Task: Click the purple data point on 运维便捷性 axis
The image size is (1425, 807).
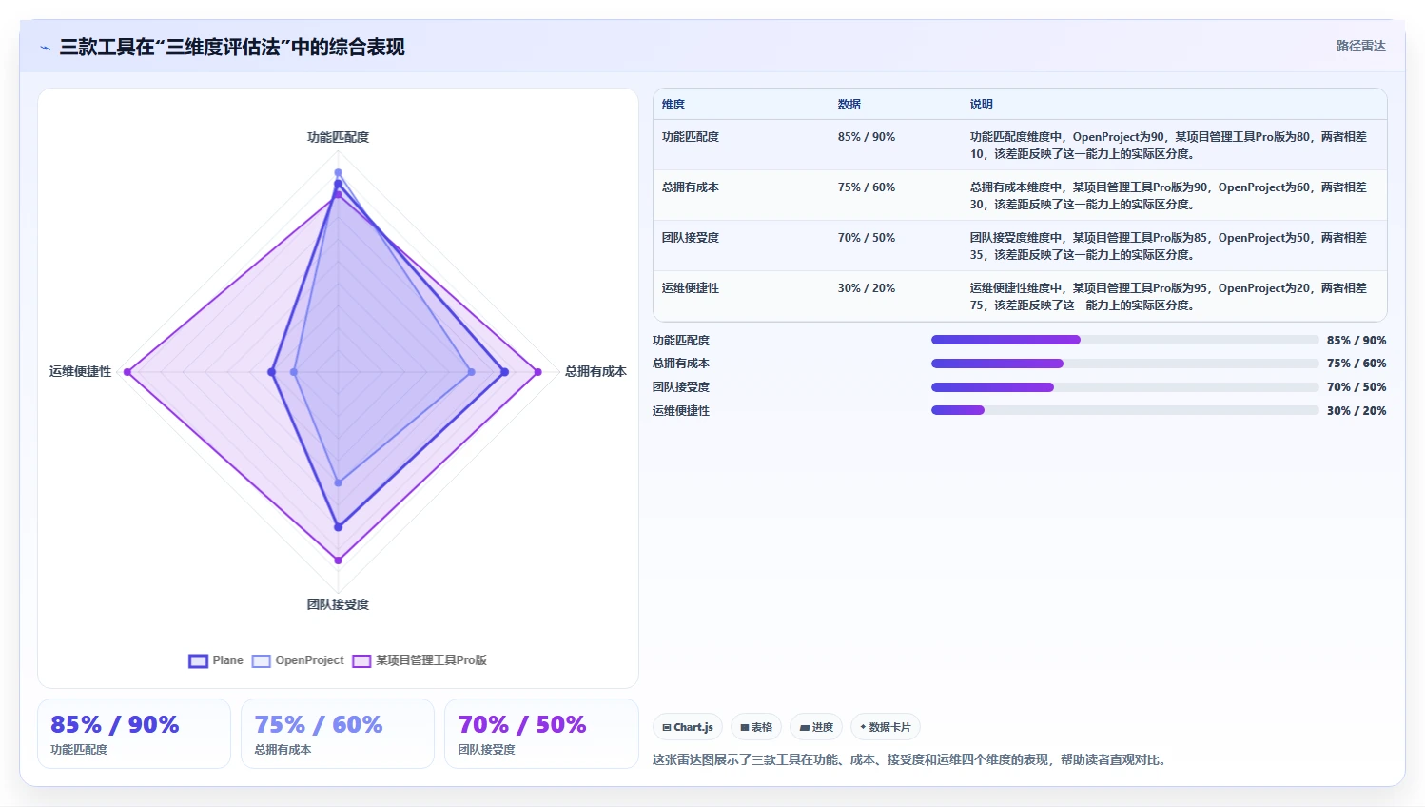Action: [x=127, y=372]
